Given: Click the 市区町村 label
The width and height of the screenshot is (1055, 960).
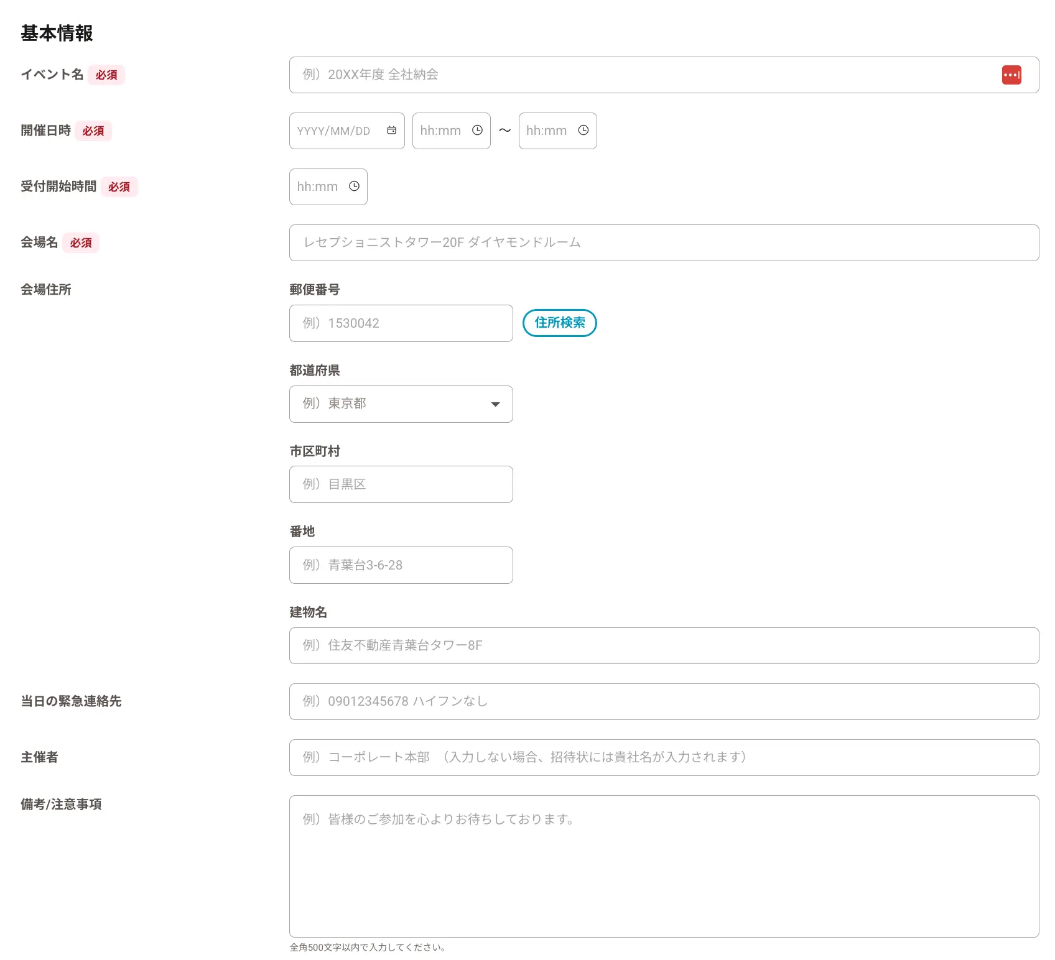Looking at the screenshot, I should 315,451.
